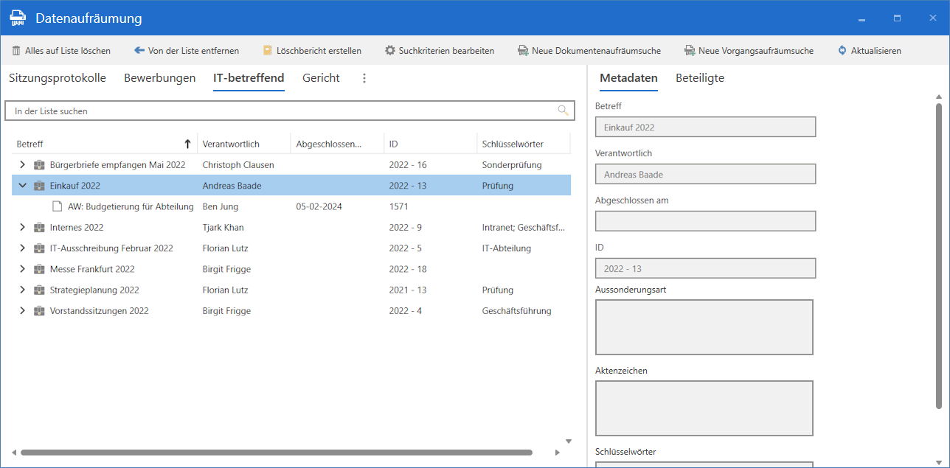Expand the Messe Frankfurt 2022 row

pyautogui.click(x=22, y=269)
